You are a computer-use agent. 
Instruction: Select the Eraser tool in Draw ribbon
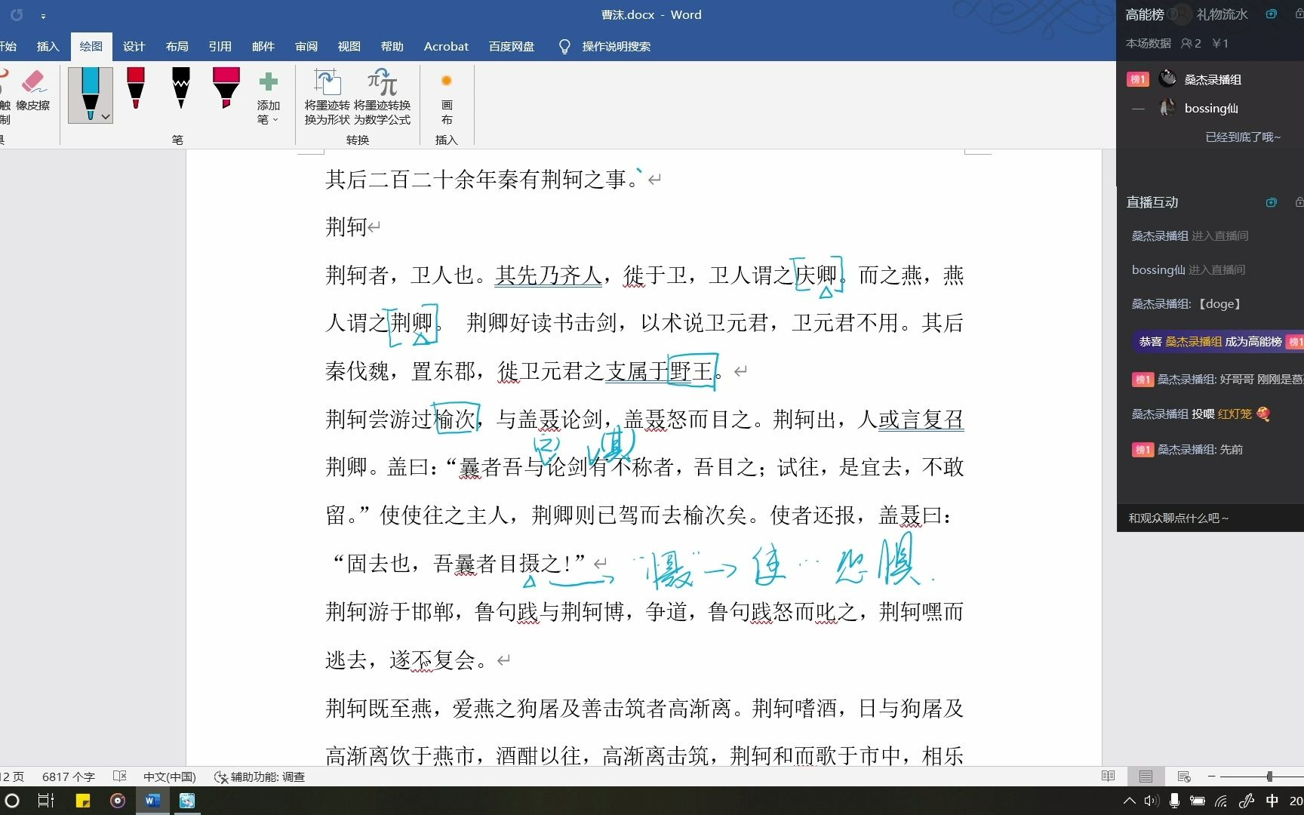[33, 91]
